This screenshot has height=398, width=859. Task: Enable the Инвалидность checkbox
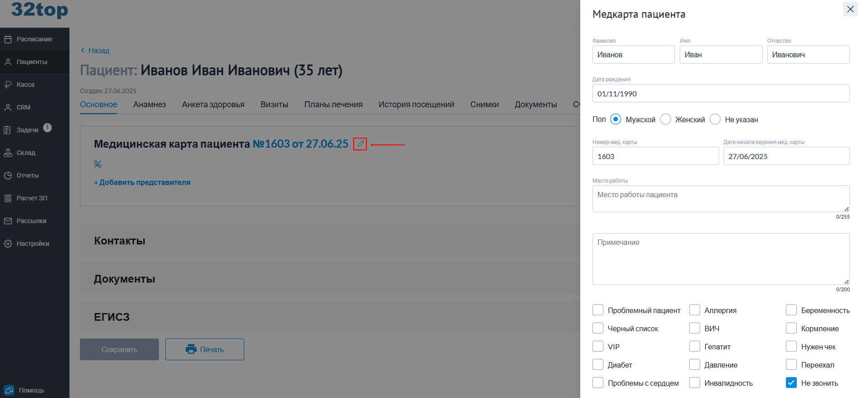pyautogui.click(x=695, y=383)
